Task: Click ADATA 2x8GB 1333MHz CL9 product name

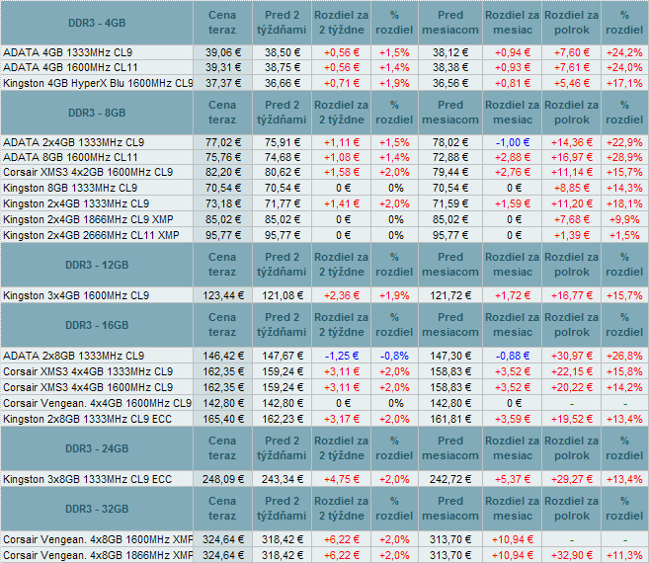Action: point(74,356)
